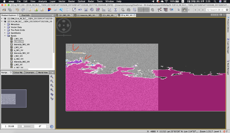Open the Statistics sigma icon

point(116,10)
